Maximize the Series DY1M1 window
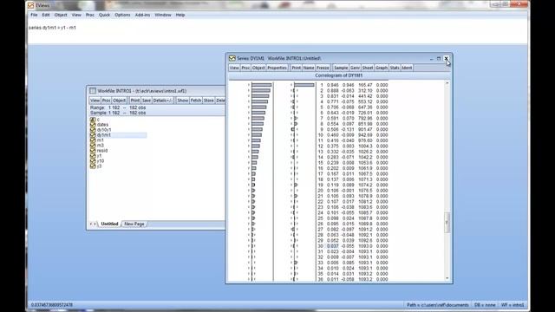Screen dimensions: 555x312 click(x=439, y=58)
